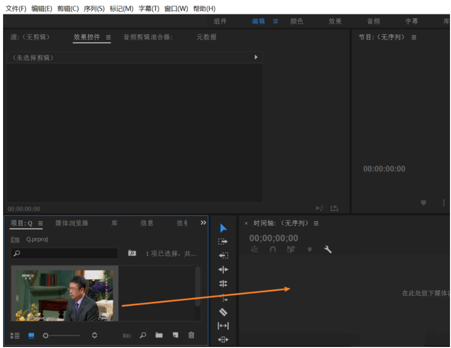Open the timeline panel menu
The width and height of the screenshot is (451, 348).
point(317,223)
